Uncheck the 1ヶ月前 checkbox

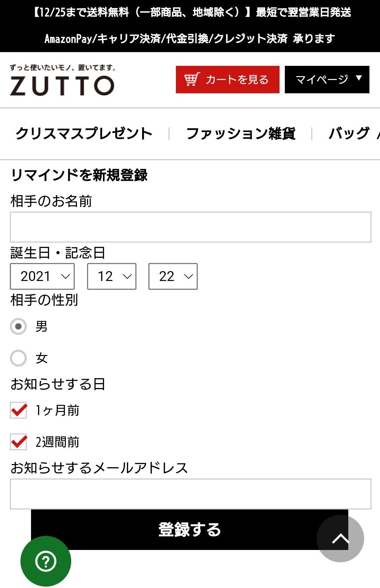(x=19, y=410)
